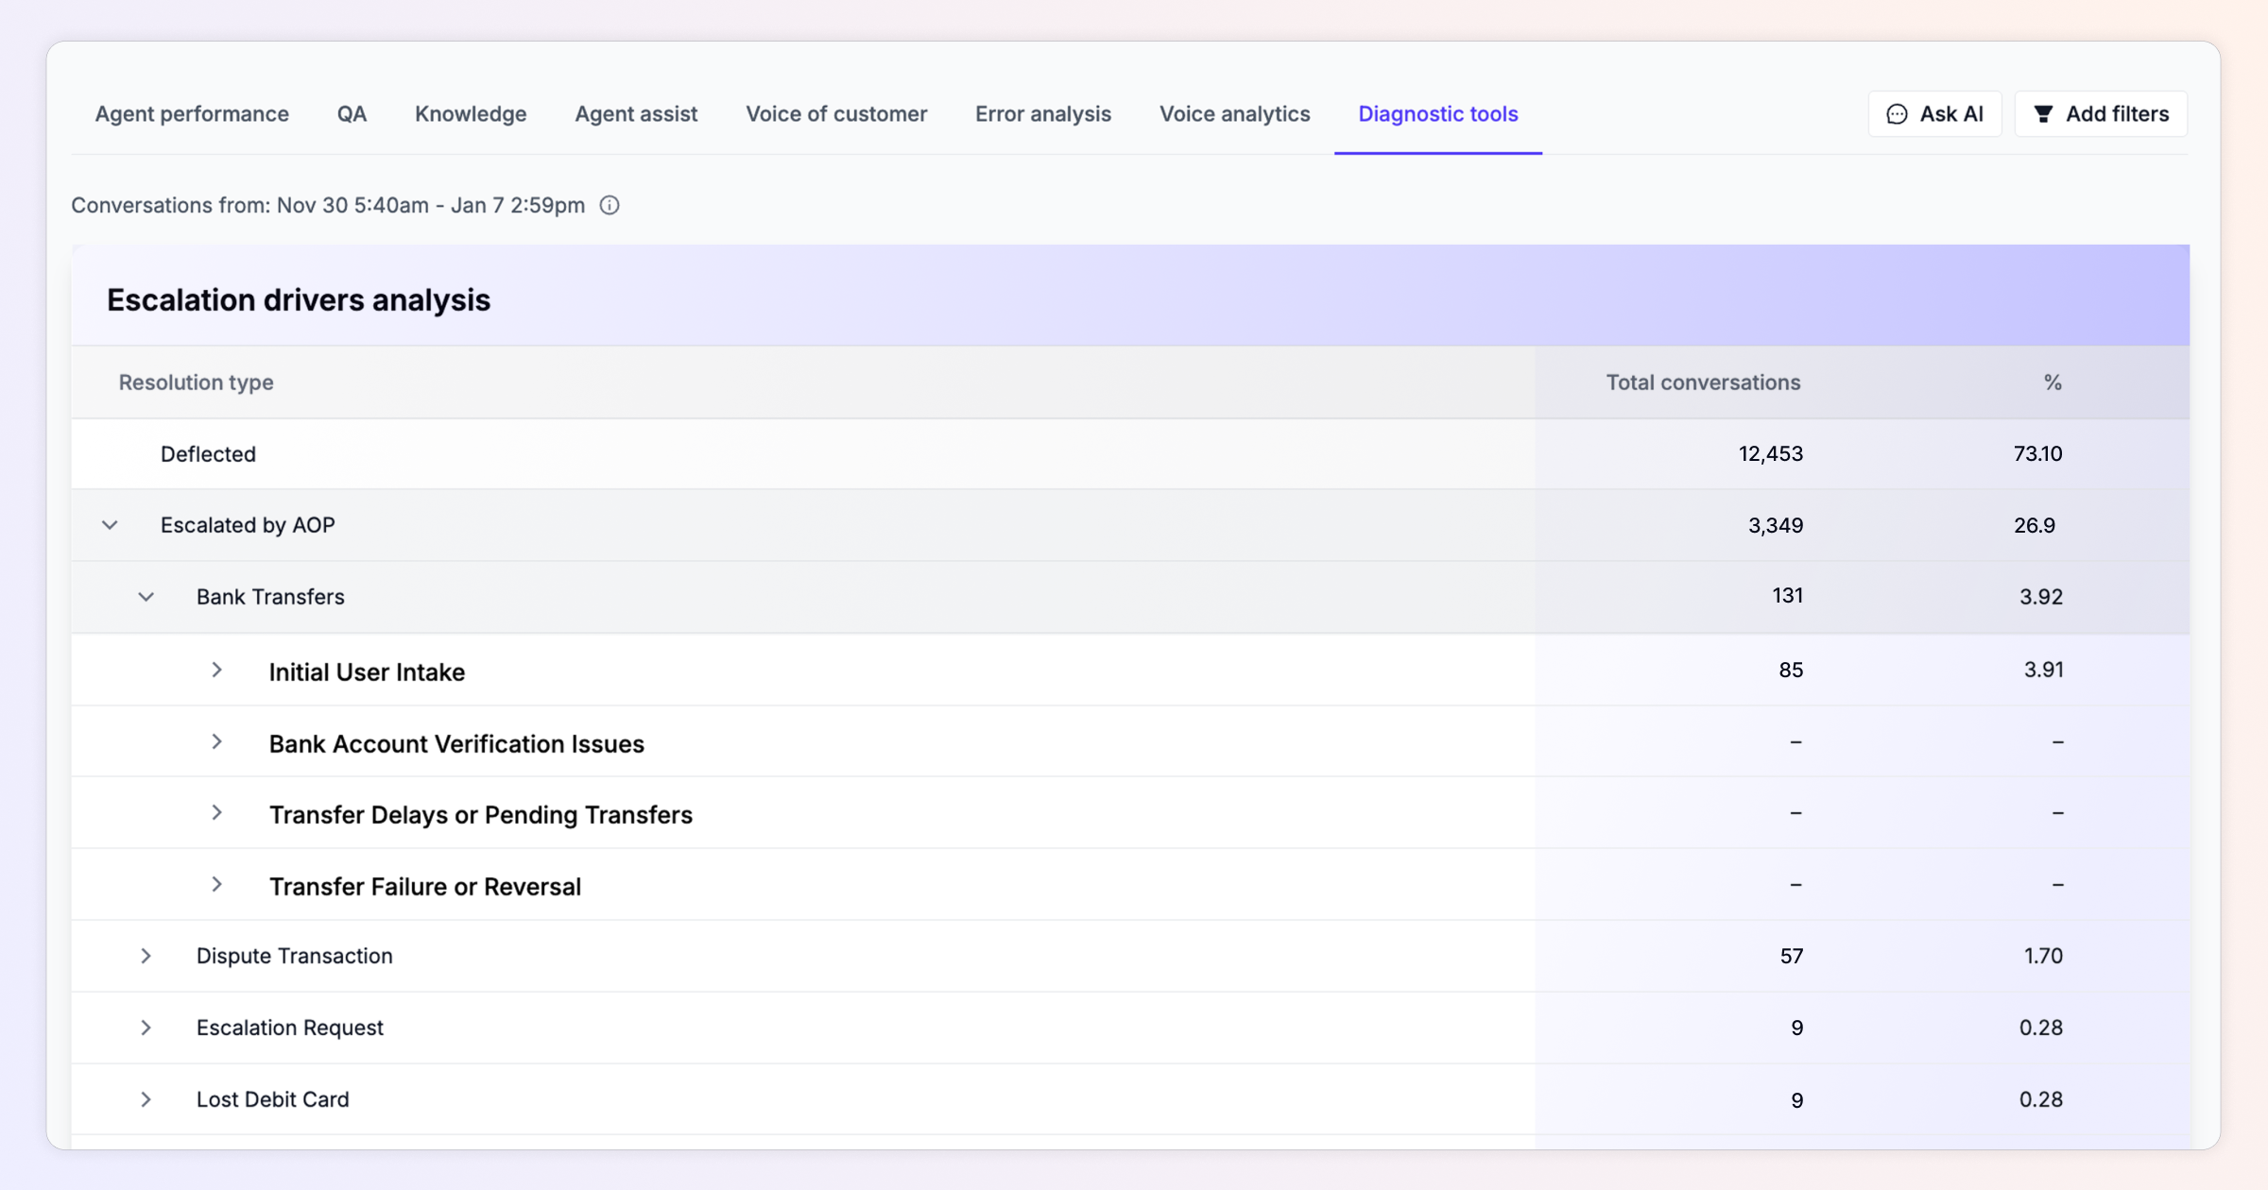Select the Voice of customer tab

[x=836, y=114]
